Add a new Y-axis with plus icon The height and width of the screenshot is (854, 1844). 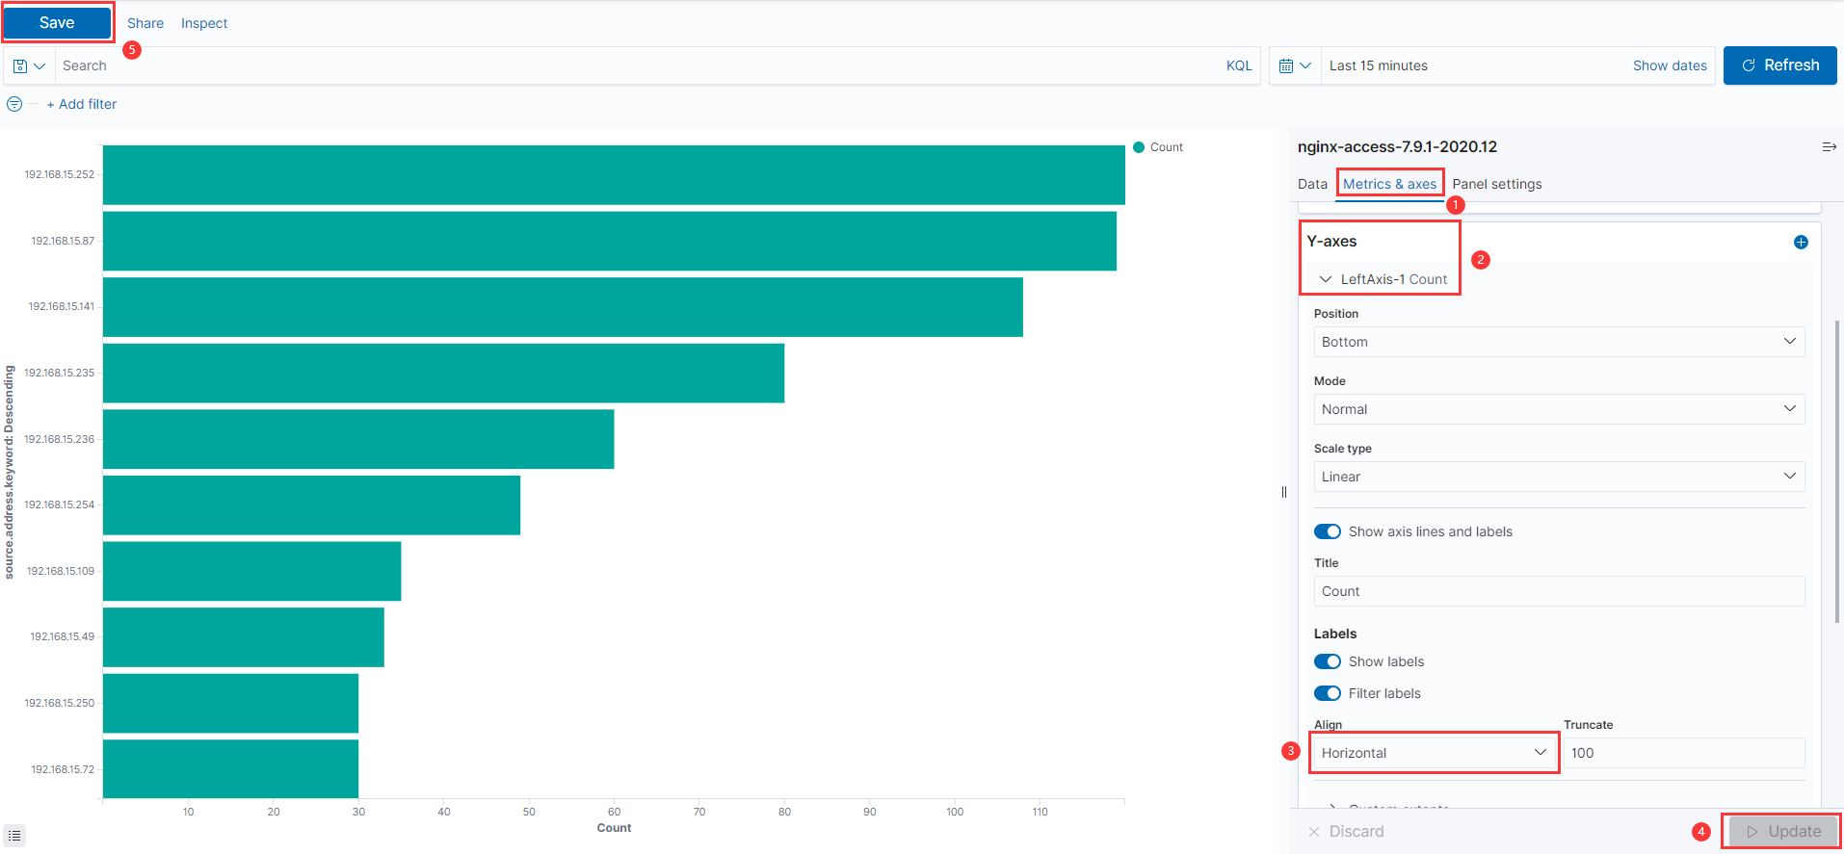1801,242
